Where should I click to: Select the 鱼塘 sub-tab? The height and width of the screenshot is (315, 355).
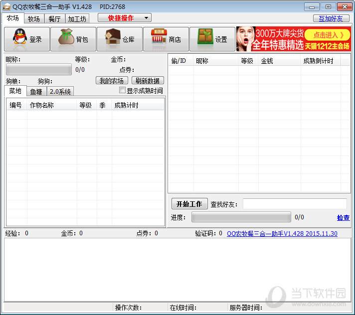tap(36, 92)
